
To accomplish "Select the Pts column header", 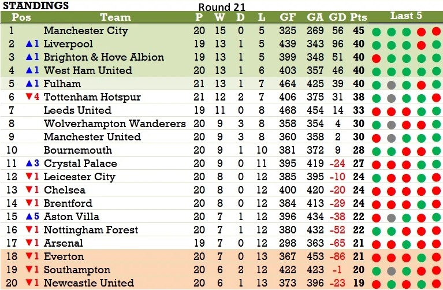I will point(359,17).
